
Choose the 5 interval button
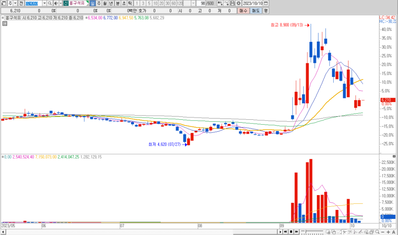click(x=149, y=3)
